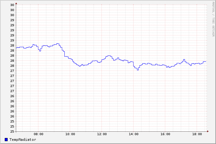Select the 10:00 time axis label
Image resolution: width=216 pixels, height=144 pixels.
coord(70,134)
